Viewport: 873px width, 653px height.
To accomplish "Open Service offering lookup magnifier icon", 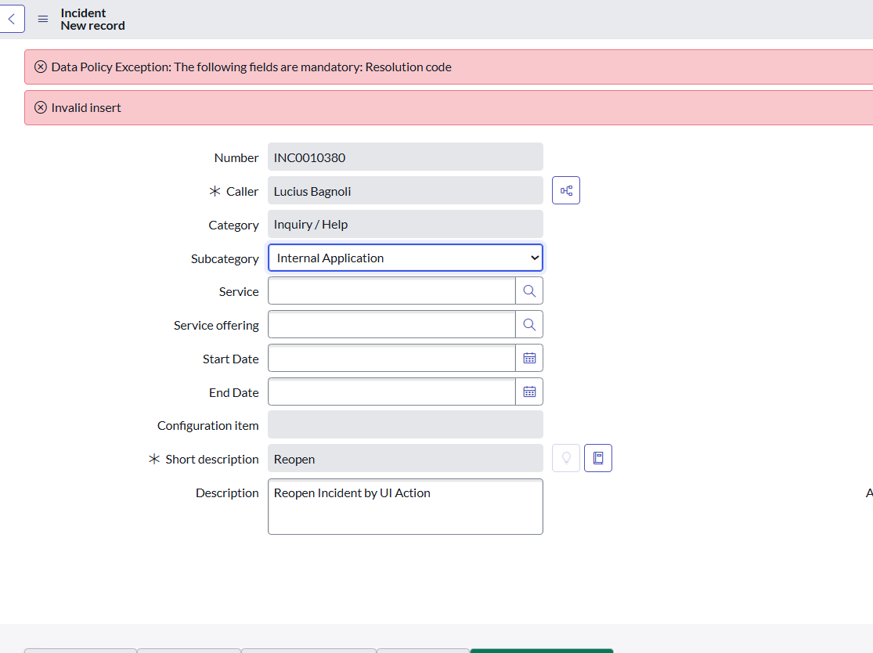I will click(529, 324).
